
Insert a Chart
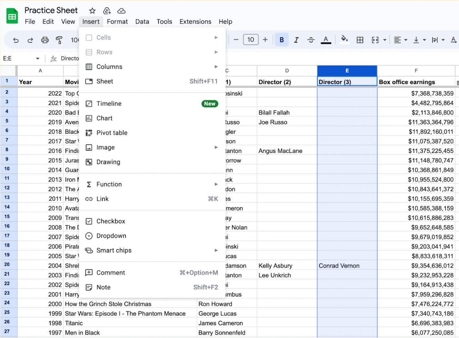pyautogui.click(x=152, y=118)
